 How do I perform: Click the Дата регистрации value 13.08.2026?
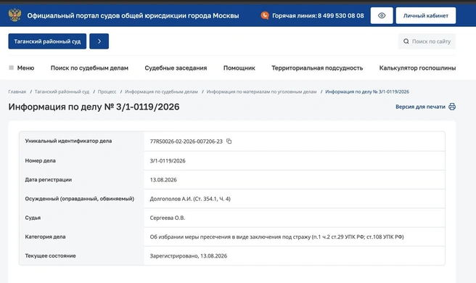(x=163, y=180)
